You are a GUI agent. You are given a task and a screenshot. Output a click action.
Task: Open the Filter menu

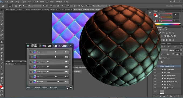(x=42, y=2)
